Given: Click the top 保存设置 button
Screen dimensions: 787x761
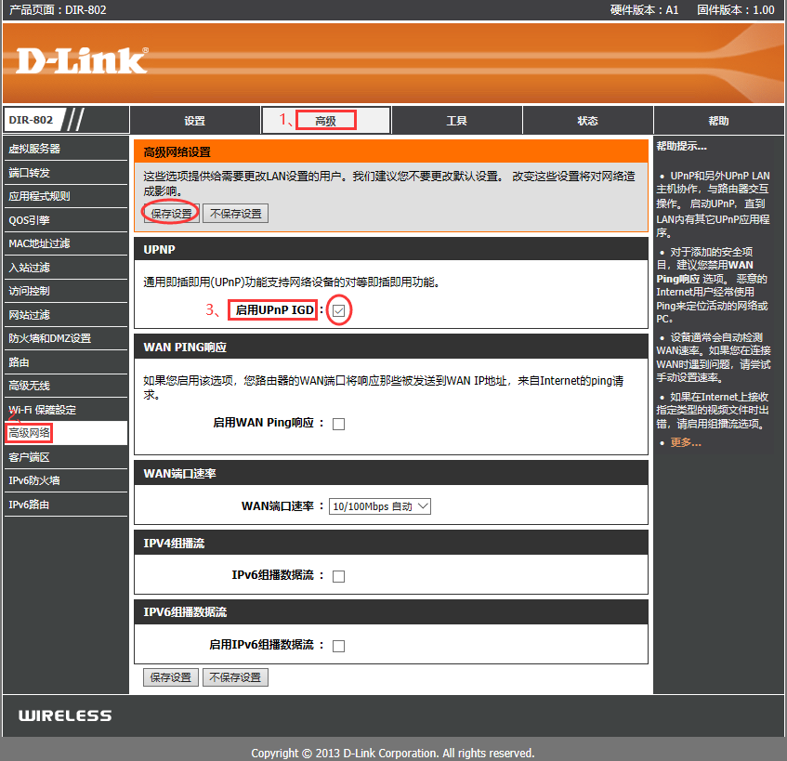Looking at the screenshot, I should [171, 214].
